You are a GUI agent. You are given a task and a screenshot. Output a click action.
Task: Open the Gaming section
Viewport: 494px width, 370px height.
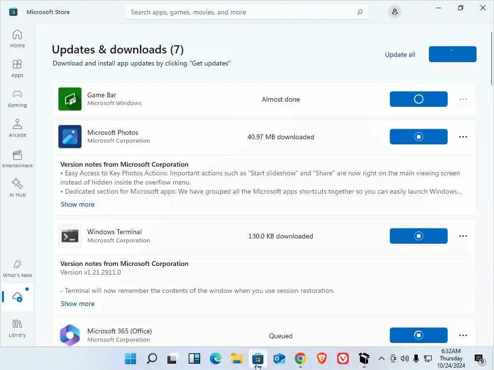17,98
